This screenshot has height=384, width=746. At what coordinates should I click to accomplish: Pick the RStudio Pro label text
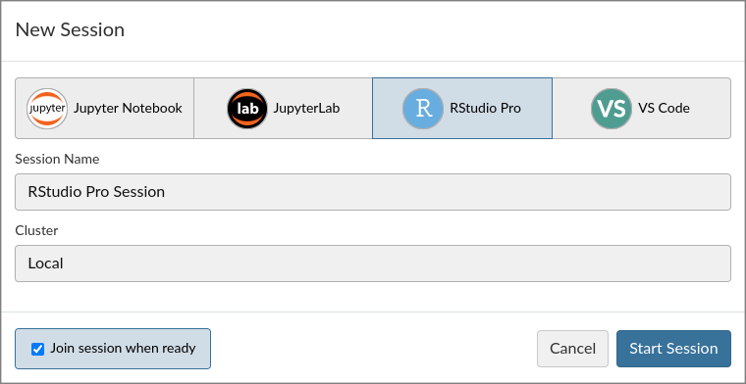(x=485, y=108)
